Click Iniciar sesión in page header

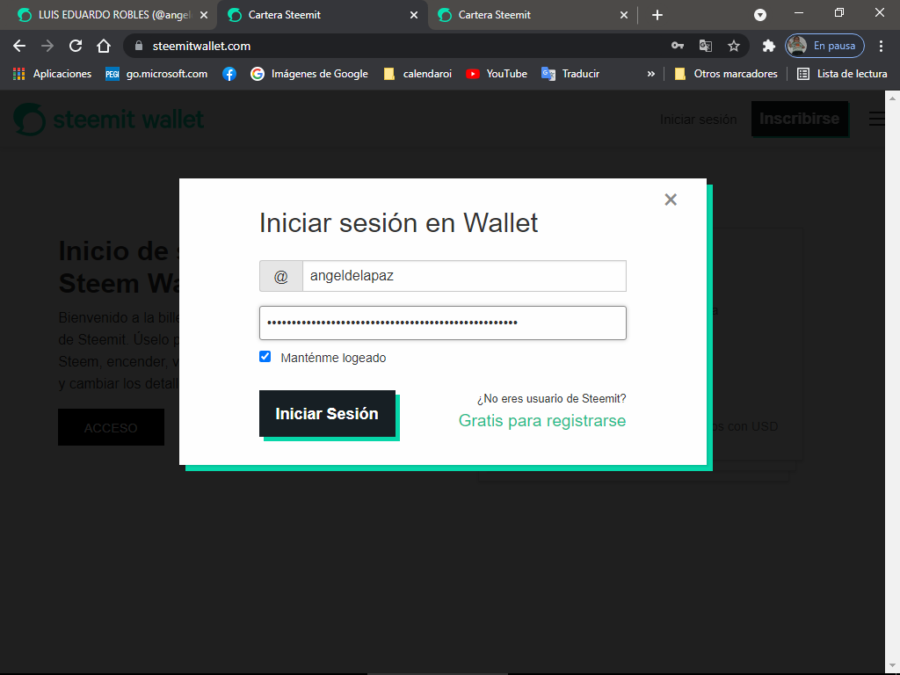[x=698, y=120]
